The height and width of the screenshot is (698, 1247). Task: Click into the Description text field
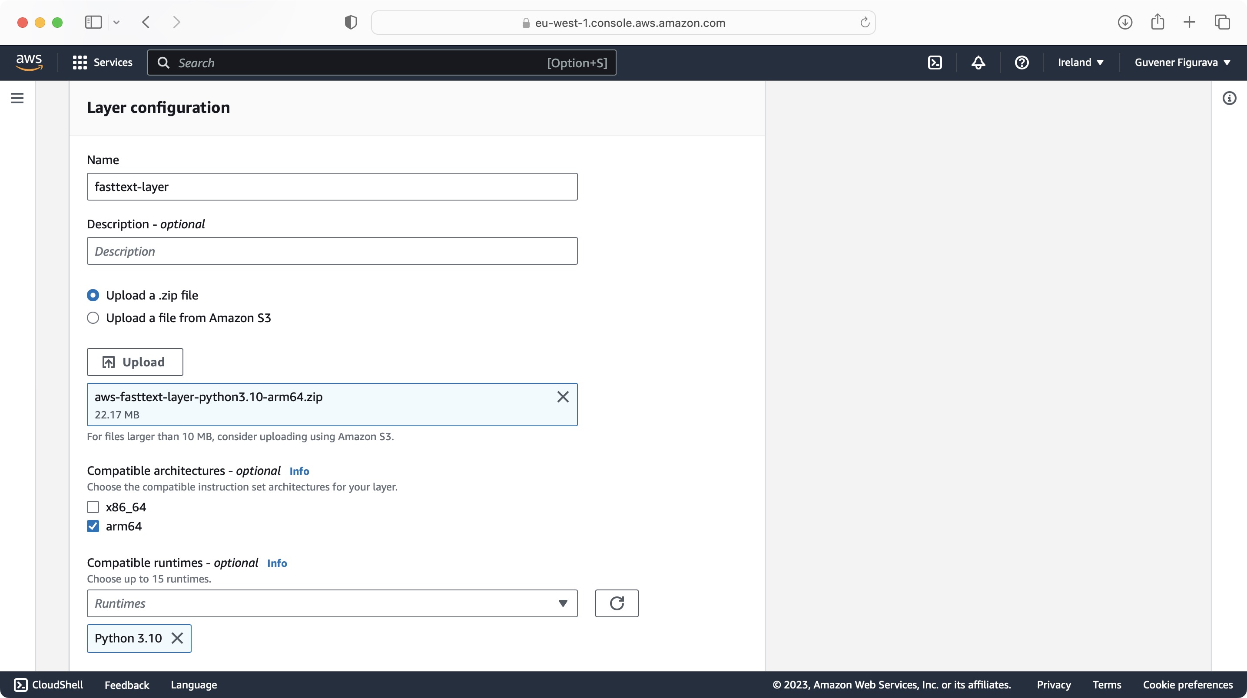(x=332, y=251)
